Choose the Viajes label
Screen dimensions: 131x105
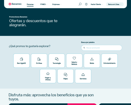[x=66, y=79]
